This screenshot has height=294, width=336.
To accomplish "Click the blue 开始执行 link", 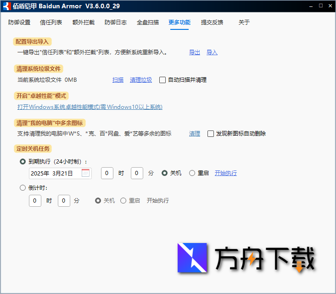I will (226, 173).
